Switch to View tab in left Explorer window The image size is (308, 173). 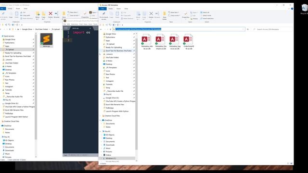(x=26, y=9)
